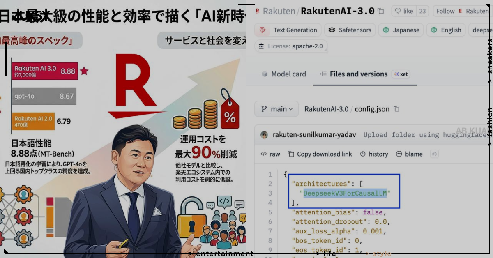Expand the apache-2.0 license details
This screenshot has height=258, width=493.
[291, 46]
